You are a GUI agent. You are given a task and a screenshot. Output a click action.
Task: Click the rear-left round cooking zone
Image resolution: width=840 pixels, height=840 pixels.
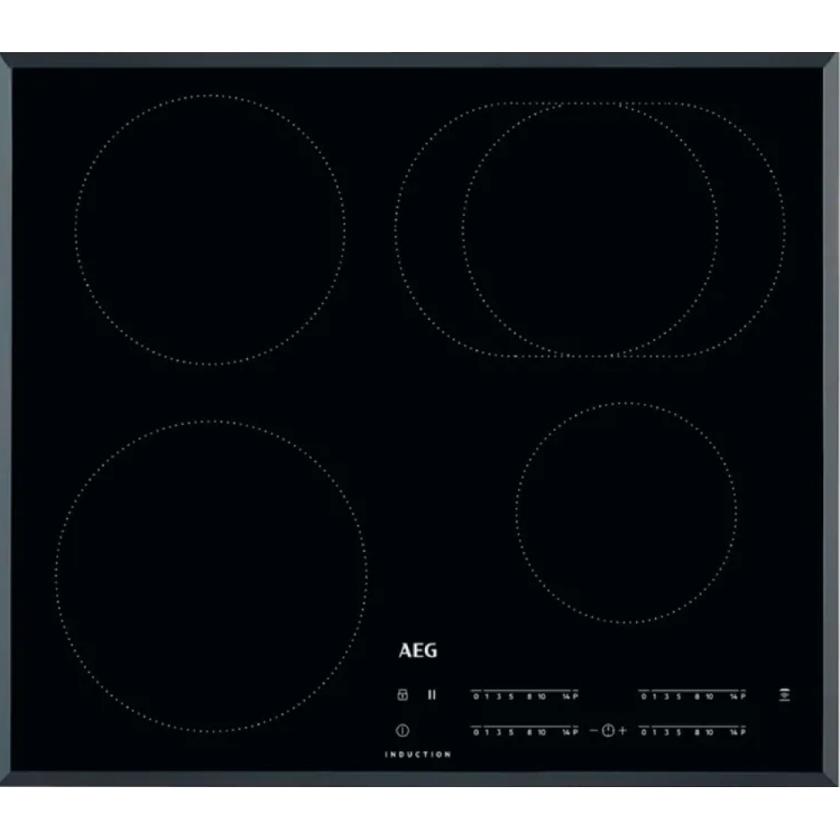click(x=210, y=229)
